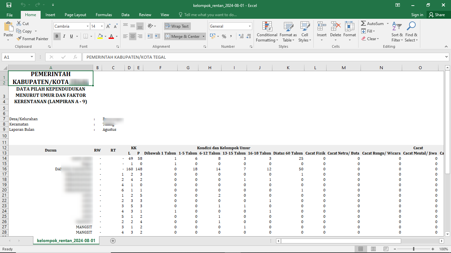This screenshot has height=253, width=451.
Task: Switch to the Page Layout tab
Action: [75, 15]
